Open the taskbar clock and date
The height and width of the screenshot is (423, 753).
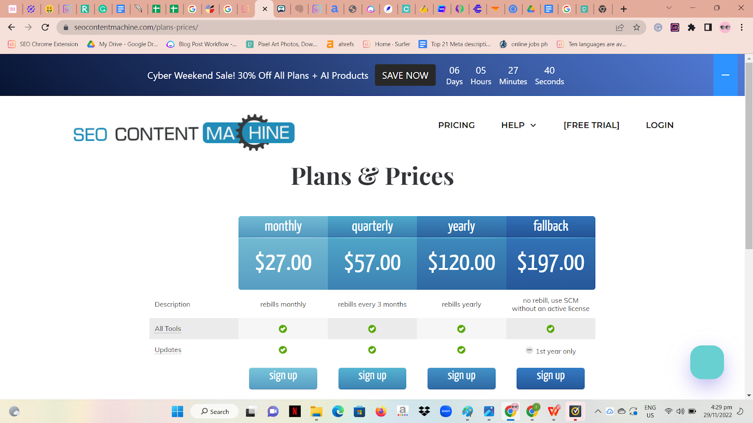pyautogui.click(x=718, y=411)
